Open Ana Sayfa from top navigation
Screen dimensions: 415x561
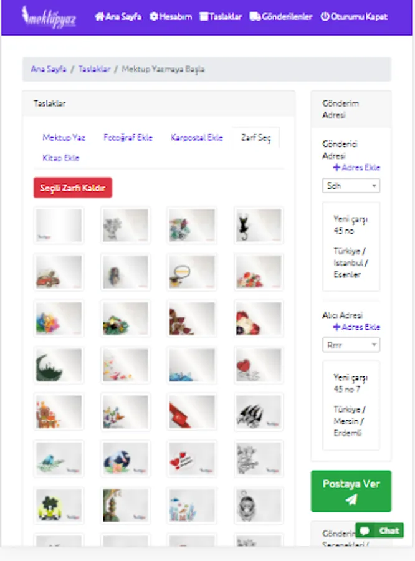[x=118, y=17]
